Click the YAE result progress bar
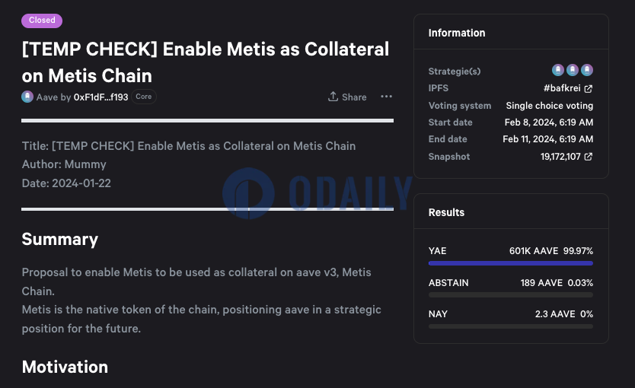This screenshot has width=635, height=388. coord(511,263)
